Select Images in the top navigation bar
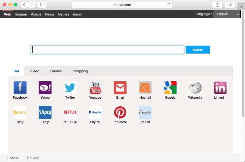Screen dimensions: 245x162 [21, 14]
